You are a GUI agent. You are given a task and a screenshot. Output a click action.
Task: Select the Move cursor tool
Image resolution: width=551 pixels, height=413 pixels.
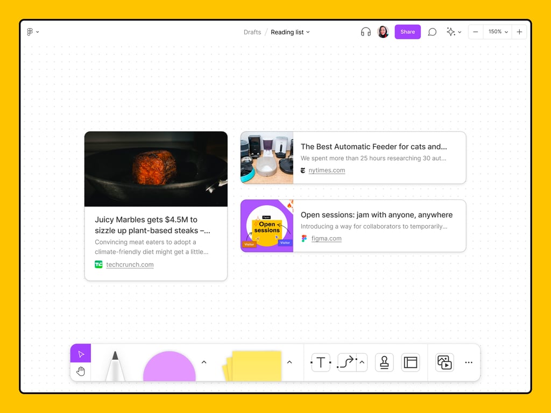[x=81, y=354]
